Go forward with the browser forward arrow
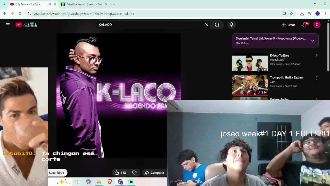 tap(12, 14)
